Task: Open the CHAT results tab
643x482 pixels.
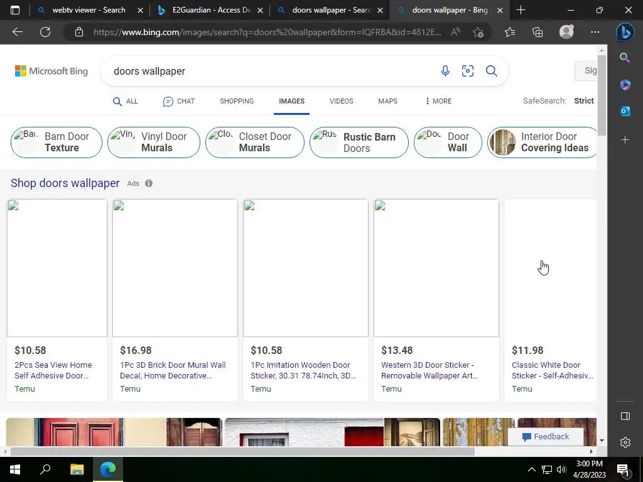Action: pyautogui.click(x=178, y=101)
